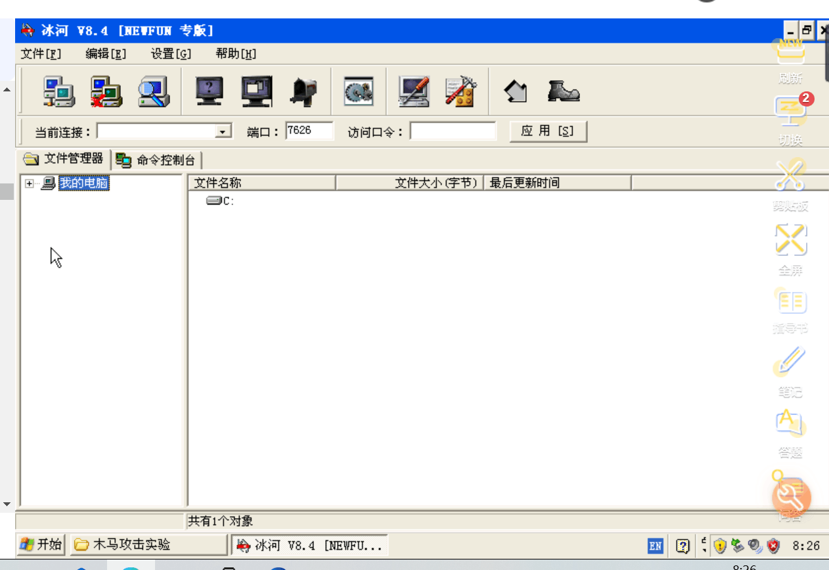Click the up-directory arrow icon
Screen dimensions: 829x570
pos(516,91)
